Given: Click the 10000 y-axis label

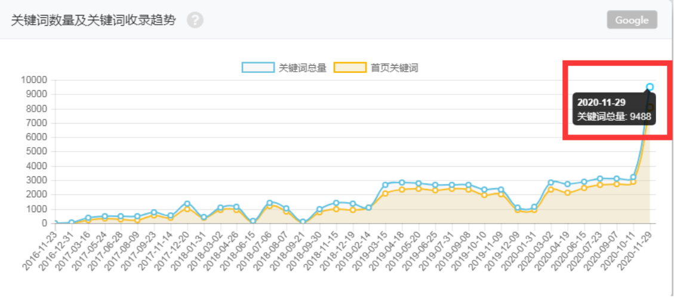Looking at the screenshot, I should 33,80.
